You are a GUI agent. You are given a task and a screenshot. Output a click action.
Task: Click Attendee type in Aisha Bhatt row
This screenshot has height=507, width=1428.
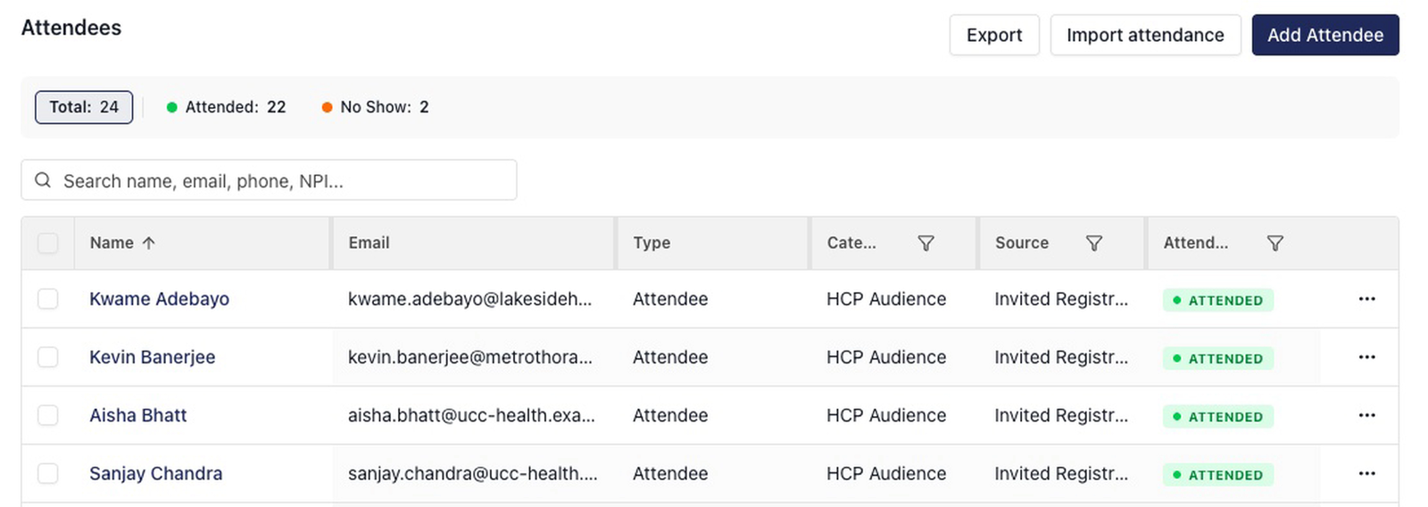670,415
